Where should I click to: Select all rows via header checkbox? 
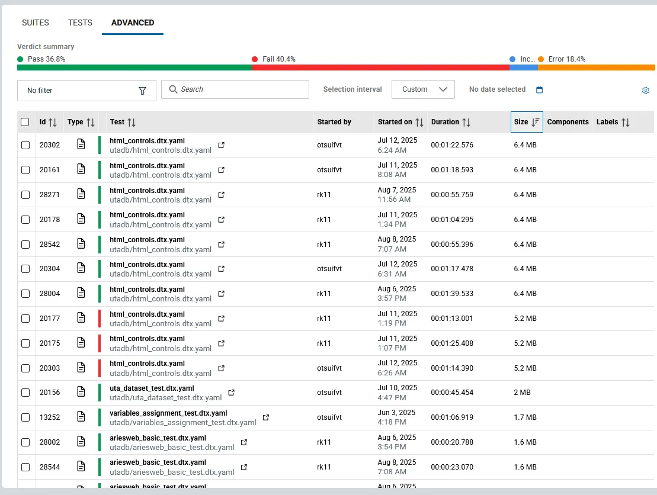pos(25,122)
